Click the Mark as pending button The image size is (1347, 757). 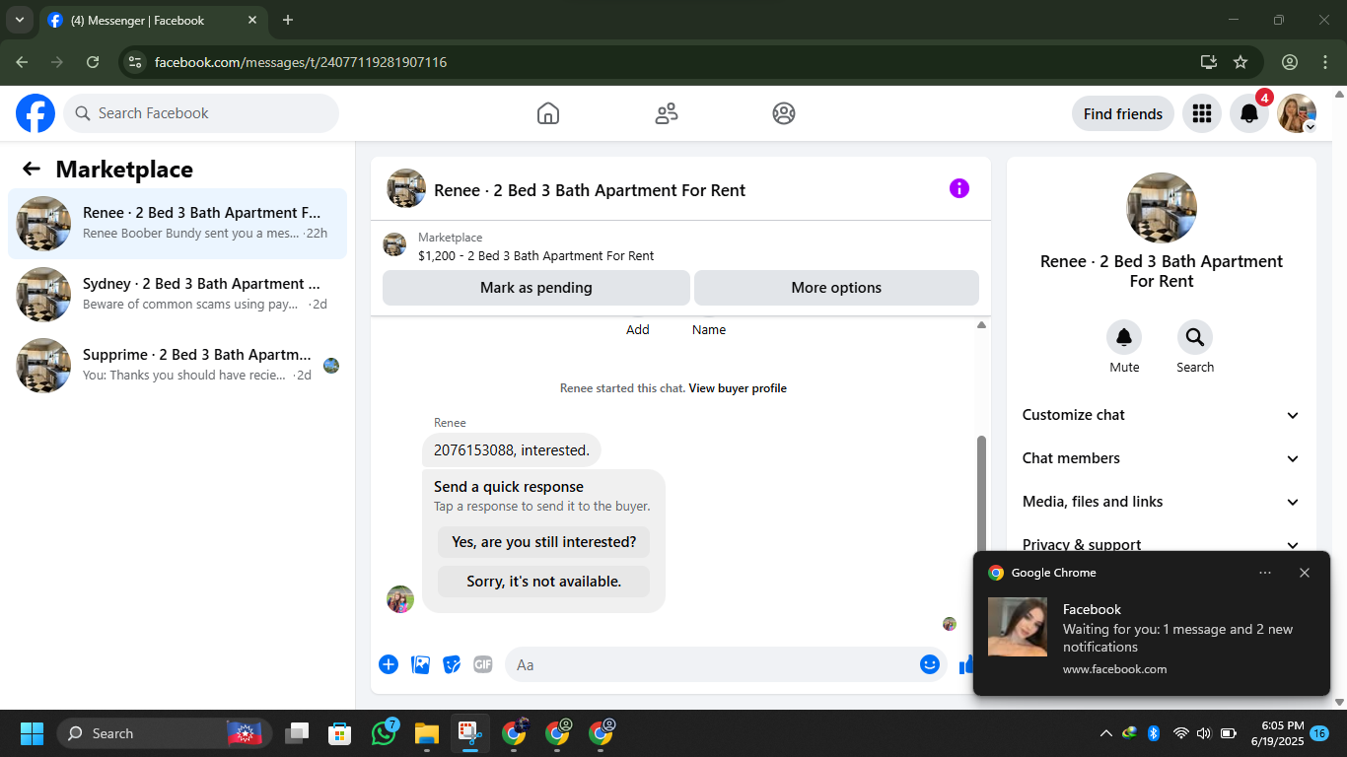536,288
